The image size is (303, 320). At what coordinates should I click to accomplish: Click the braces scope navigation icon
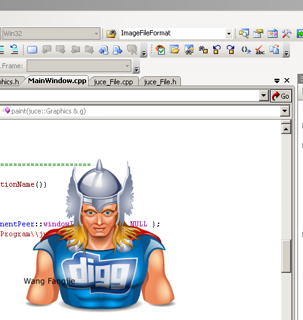coord(246,50)
